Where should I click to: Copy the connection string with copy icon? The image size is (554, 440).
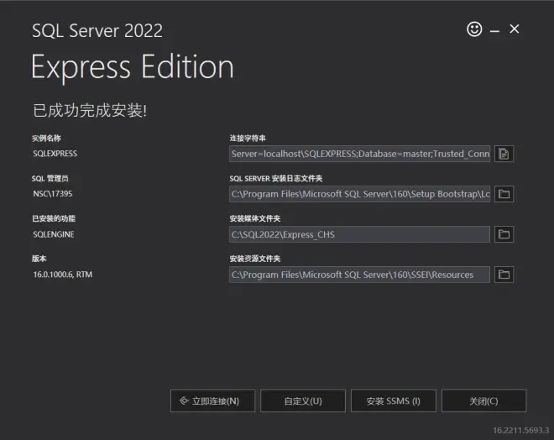tap(504, 154)
